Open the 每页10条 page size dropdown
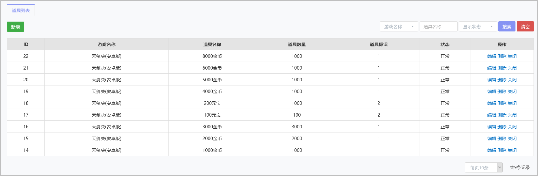538x176 pixels. point(484,167)
